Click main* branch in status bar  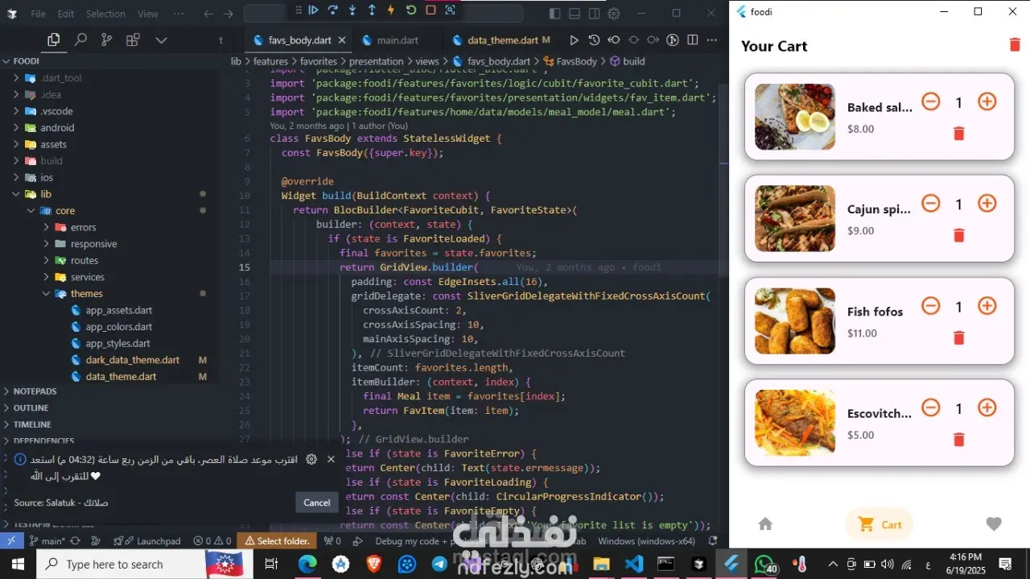pyautogui.click(x=47, y=541)
